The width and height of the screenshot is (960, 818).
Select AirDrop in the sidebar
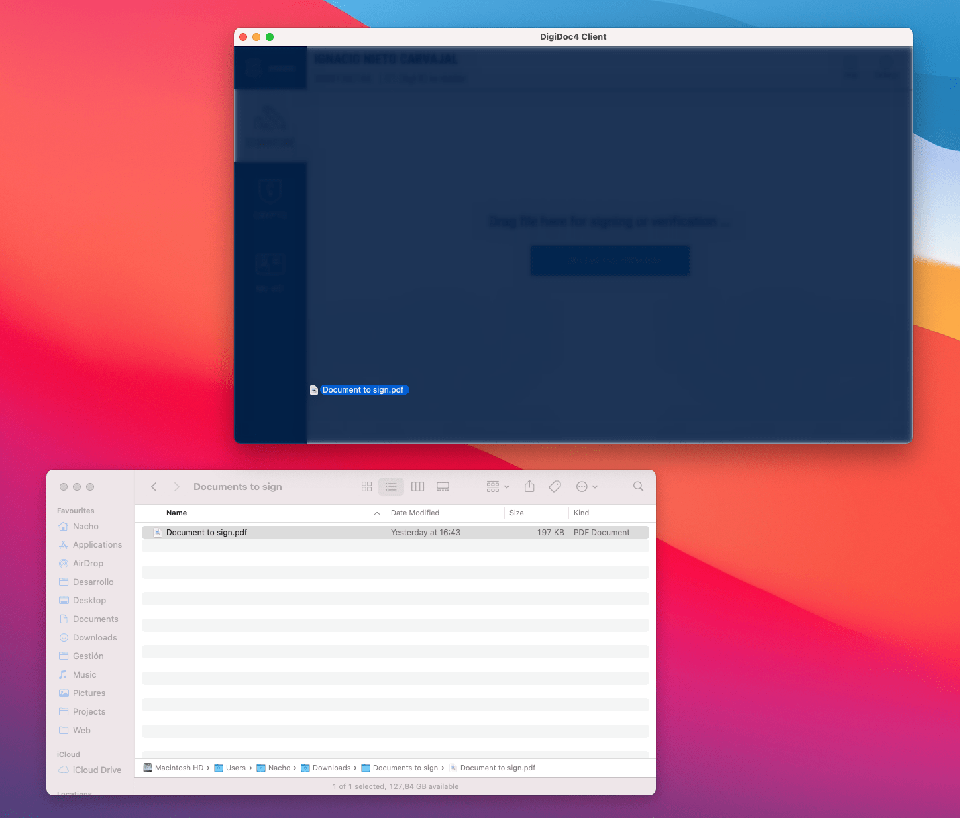[x=88, y=563]
